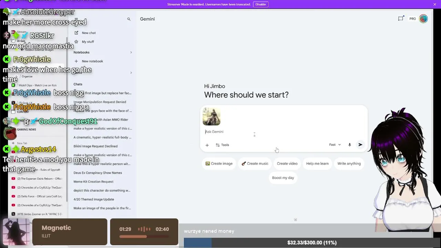441x248 pixels.
Task: Click the Disable streamer mode button
Action: coord(260,4)
